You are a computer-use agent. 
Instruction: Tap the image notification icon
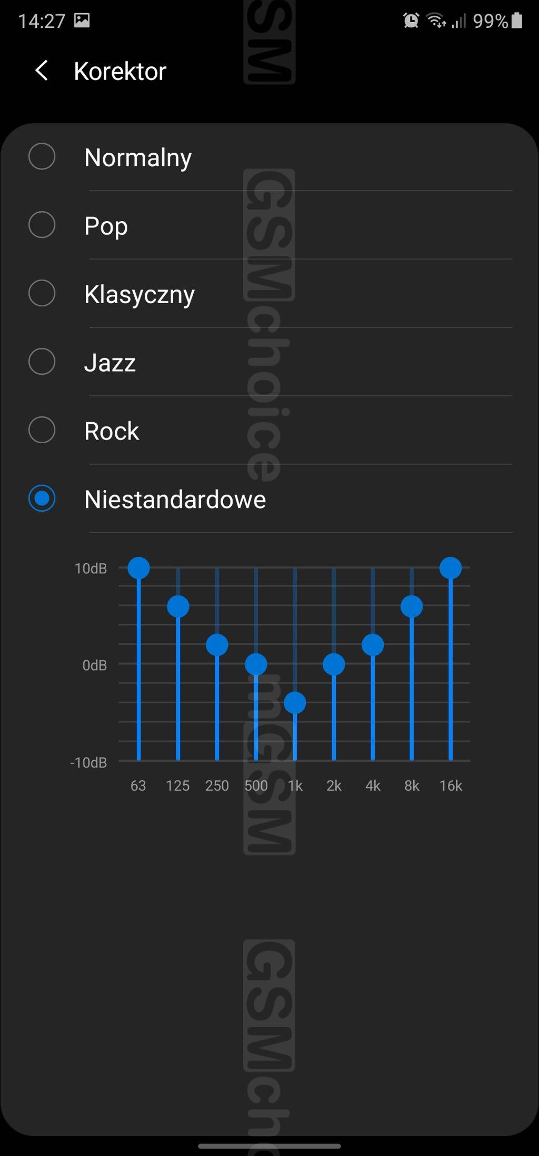82,21
